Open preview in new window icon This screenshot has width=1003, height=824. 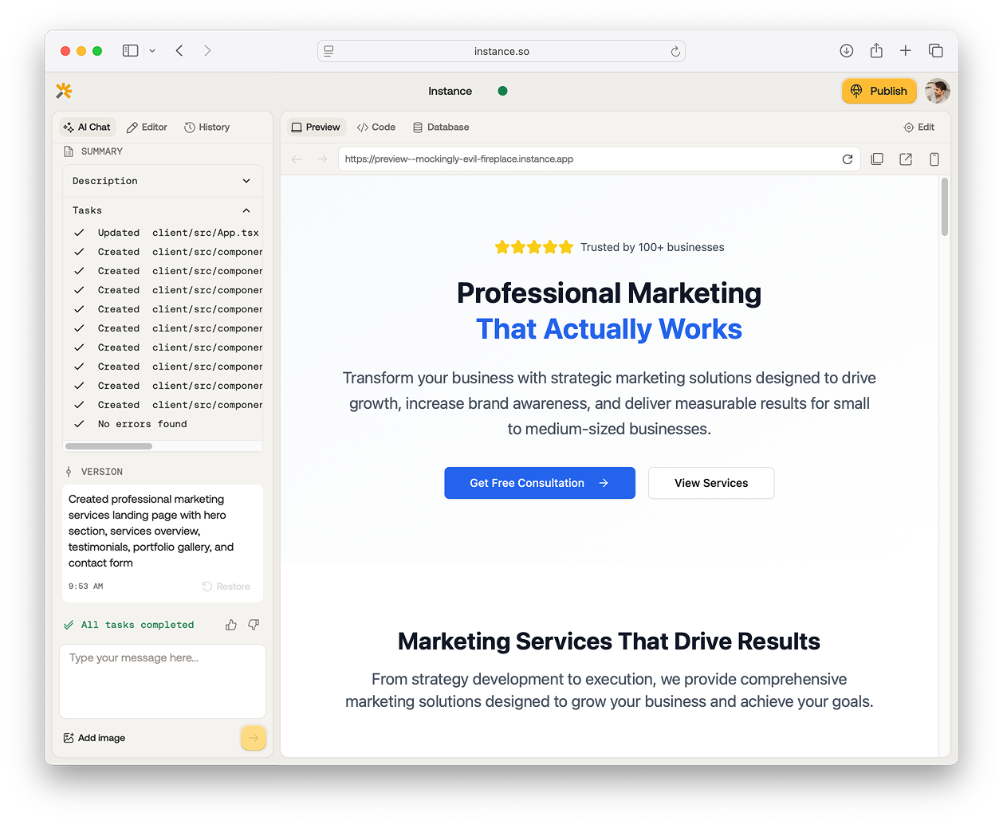906,159
